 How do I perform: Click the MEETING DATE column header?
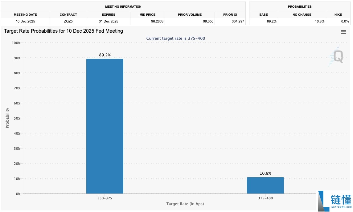(x=26, y=15)
